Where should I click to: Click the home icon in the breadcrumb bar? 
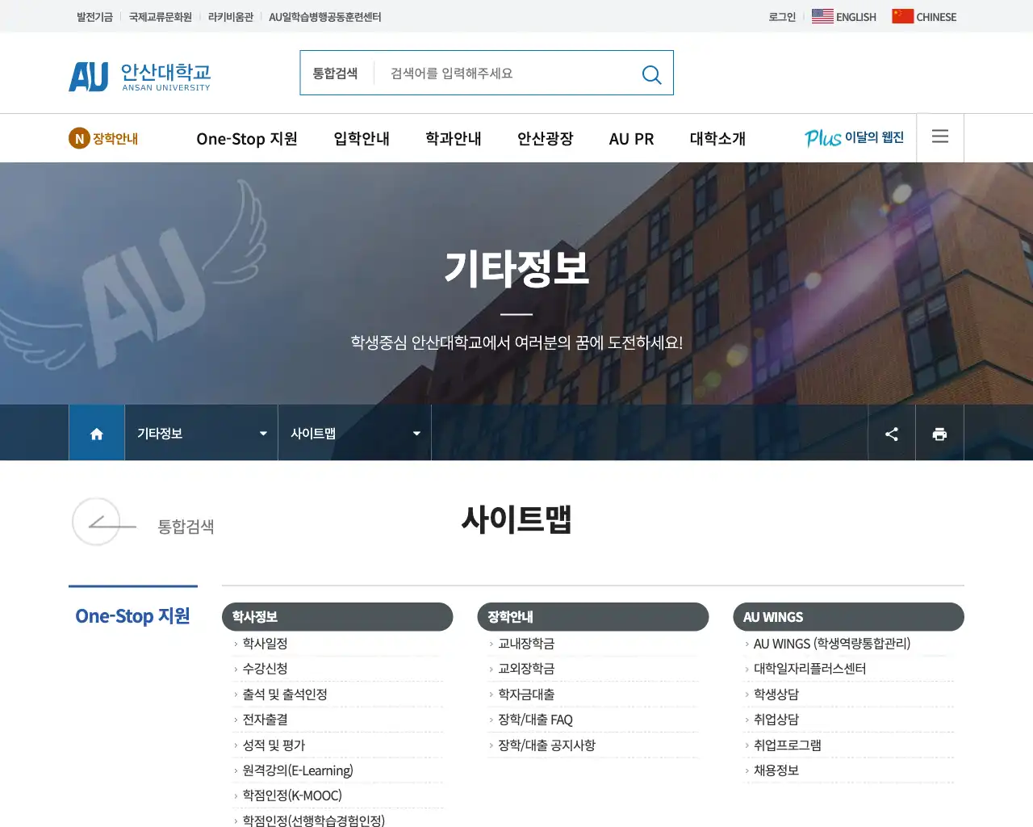[x=96, y=433]
